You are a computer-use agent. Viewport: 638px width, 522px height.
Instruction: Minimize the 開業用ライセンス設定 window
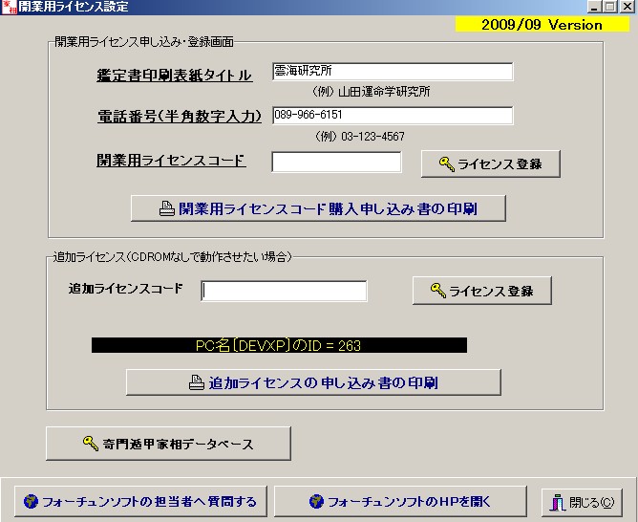coord(595,7)
